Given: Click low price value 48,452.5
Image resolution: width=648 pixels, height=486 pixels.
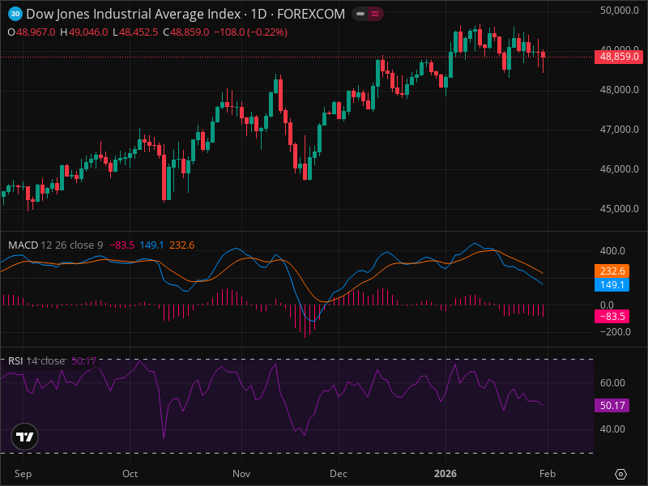Looking at the screenshot, I should coord(139,32).
